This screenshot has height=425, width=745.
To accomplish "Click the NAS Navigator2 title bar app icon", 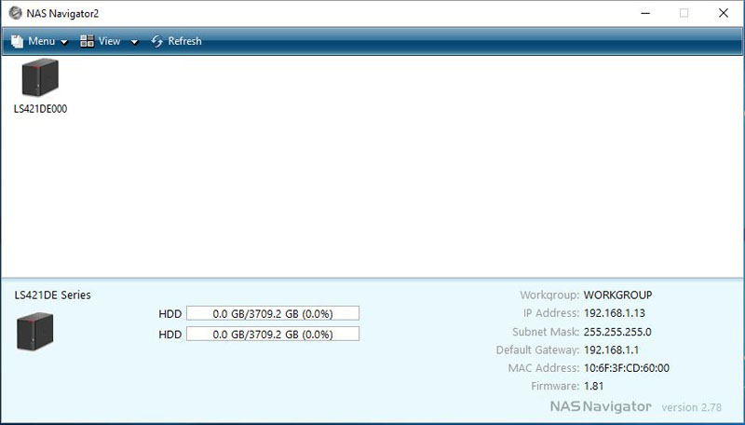I will click(x=15, y=13).
